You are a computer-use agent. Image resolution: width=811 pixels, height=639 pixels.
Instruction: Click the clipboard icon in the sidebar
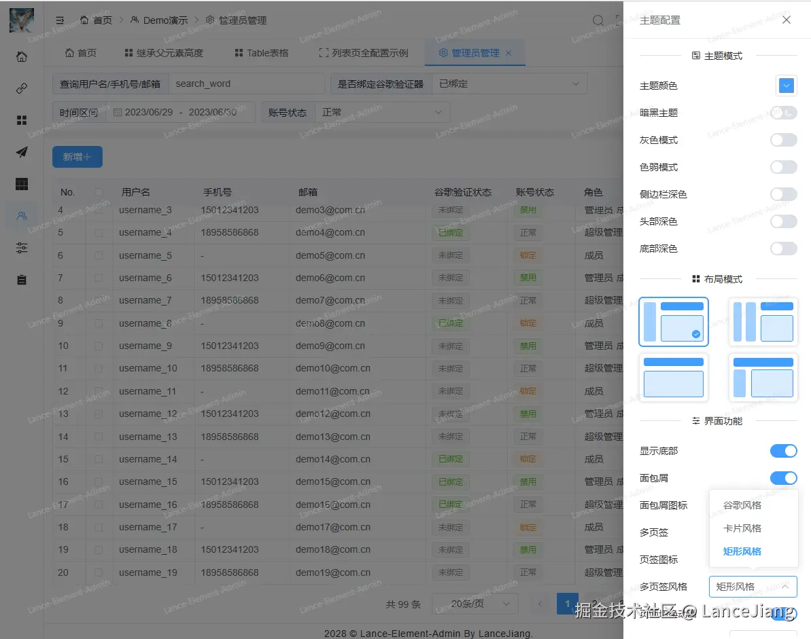(x=22, y=279)
